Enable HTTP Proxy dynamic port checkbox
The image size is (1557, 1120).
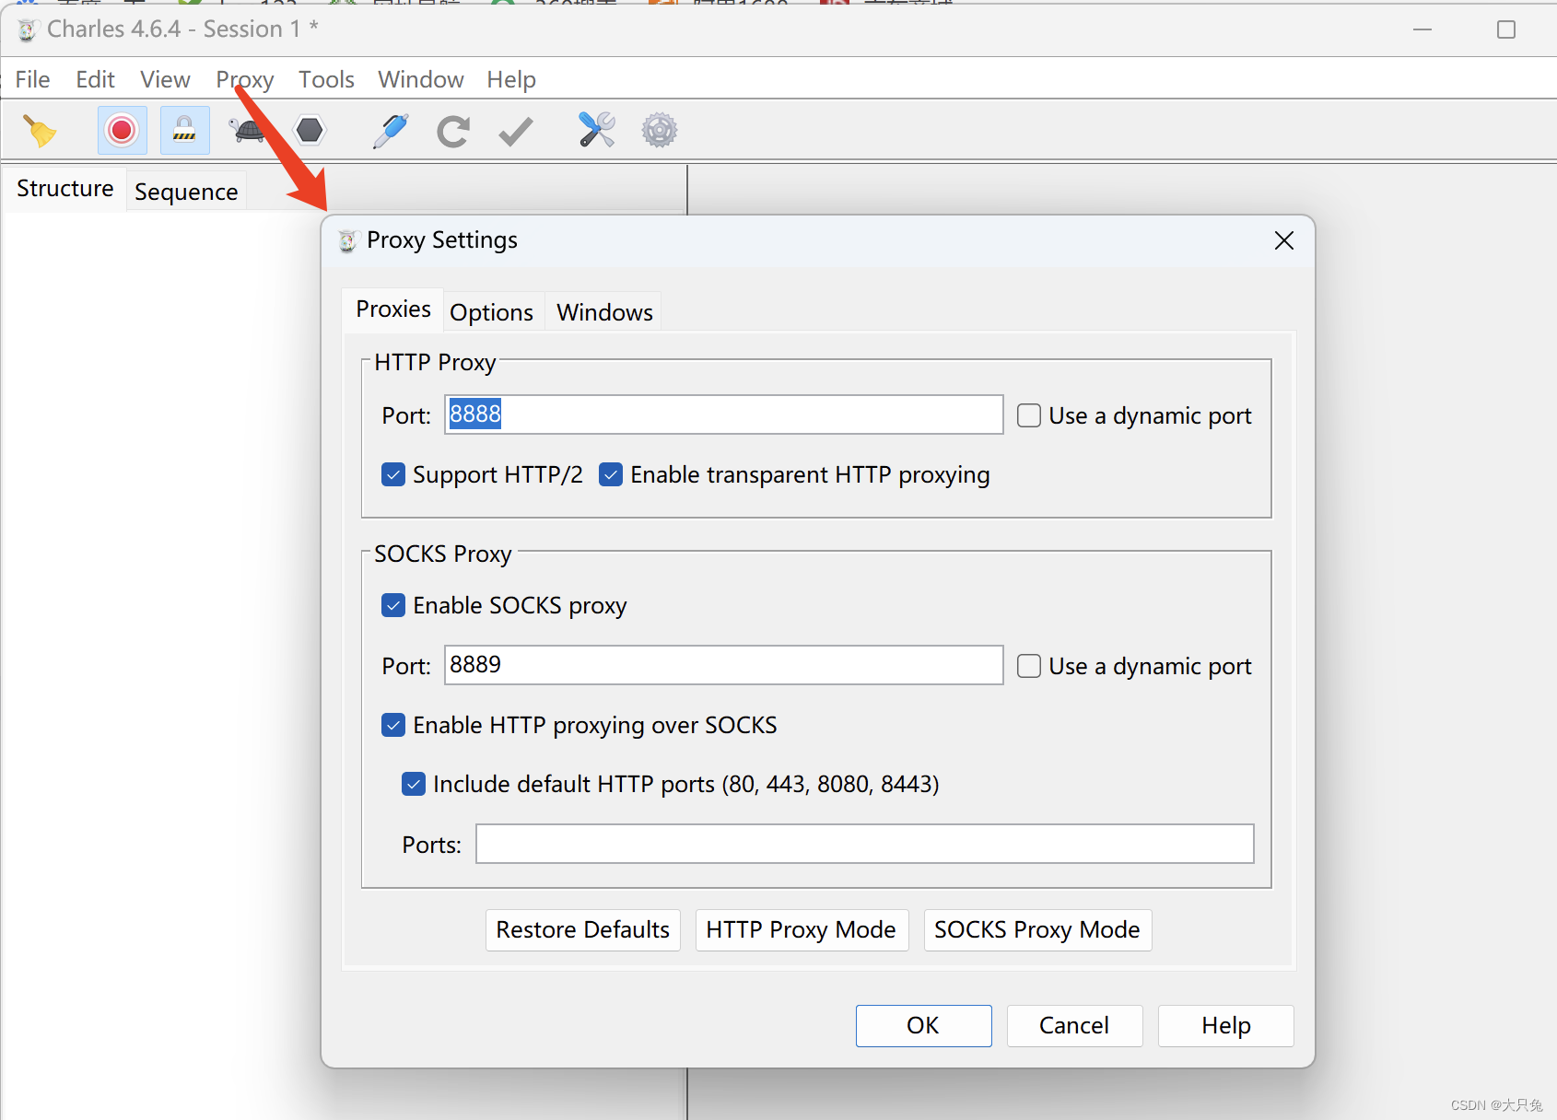coord(1029,415)
